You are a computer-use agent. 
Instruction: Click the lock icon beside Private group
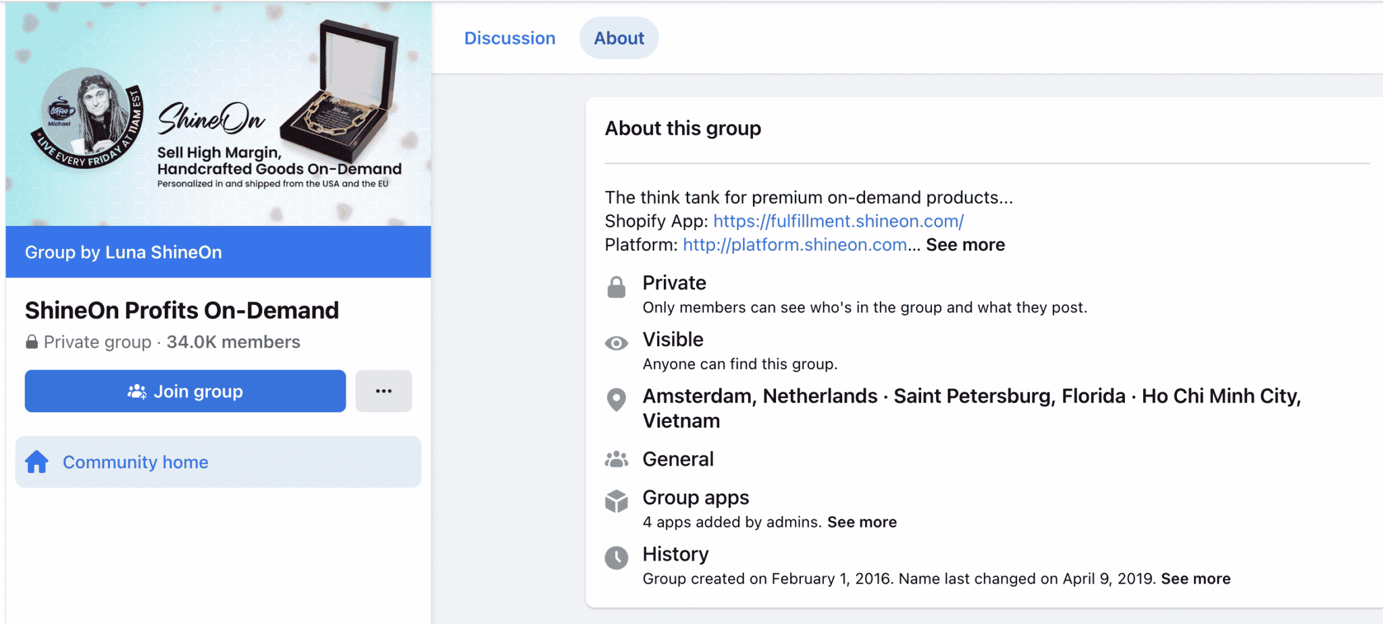(32, 342)
